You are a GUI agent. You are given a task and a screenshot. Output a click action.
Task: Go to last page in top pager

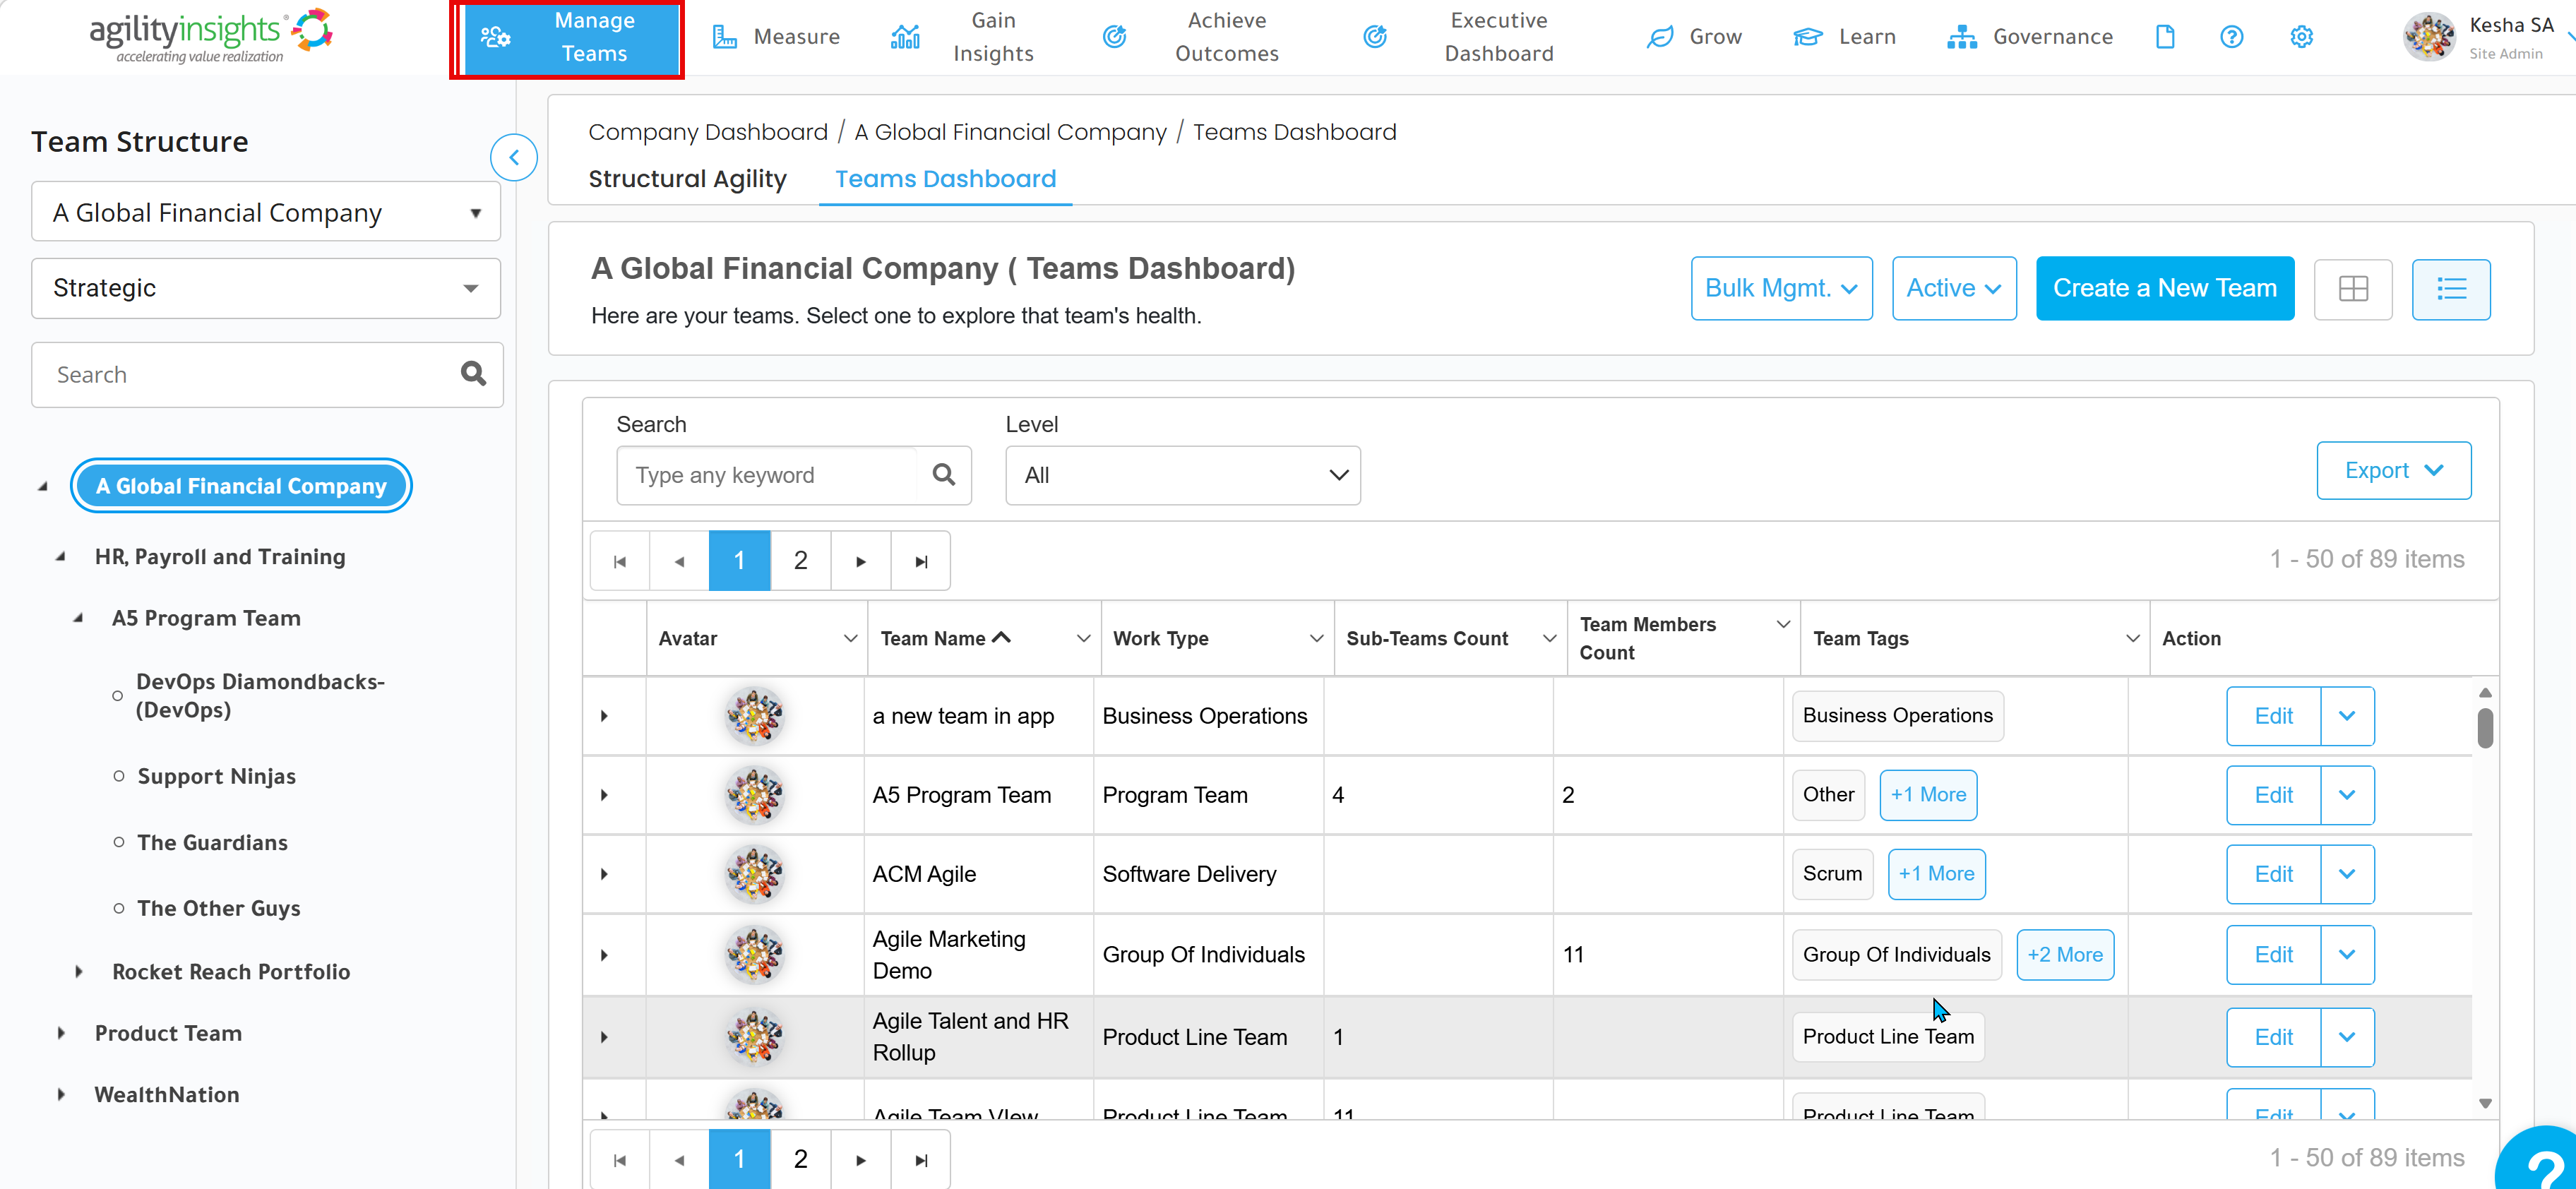click(x=921, y=561)
